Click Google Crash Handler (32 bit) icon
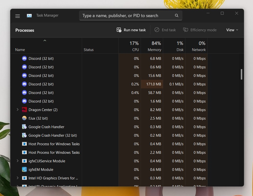 [25, 136]
